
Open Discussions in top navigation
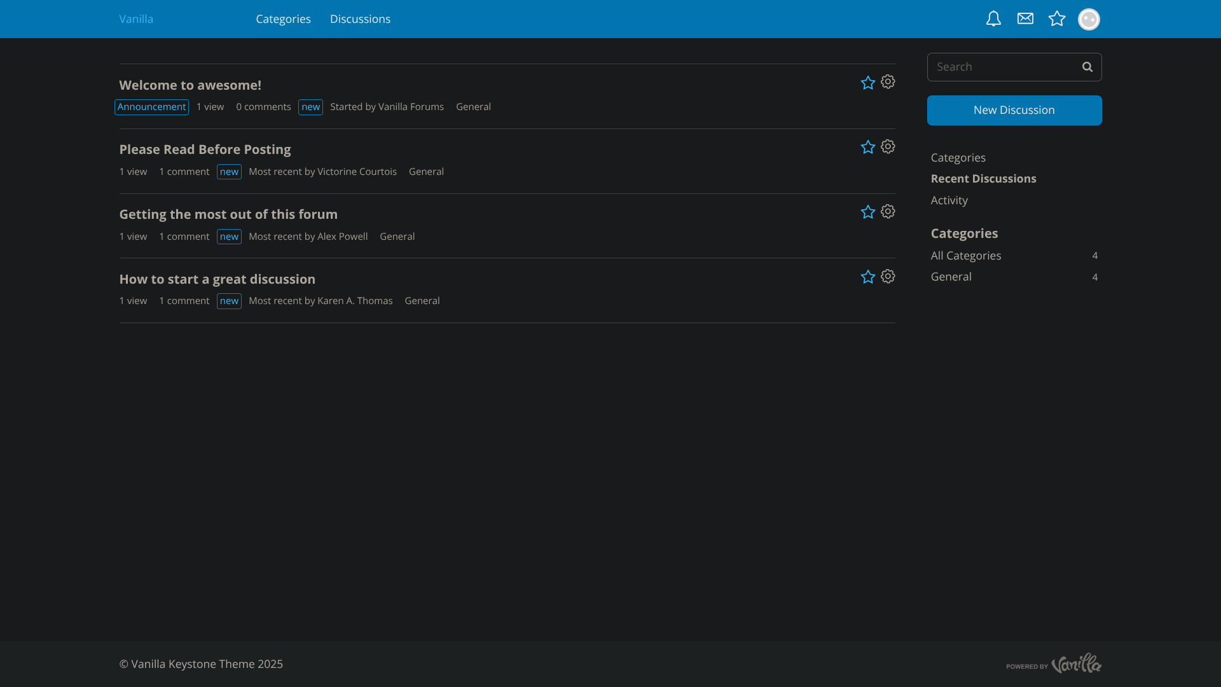tap(360, 19)
